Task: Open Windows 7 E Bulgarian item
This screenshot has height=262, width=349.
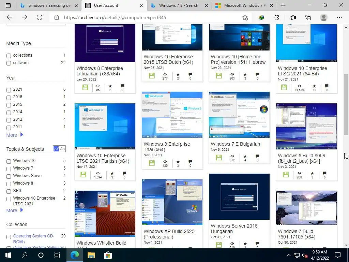Action: pos(235,144)
